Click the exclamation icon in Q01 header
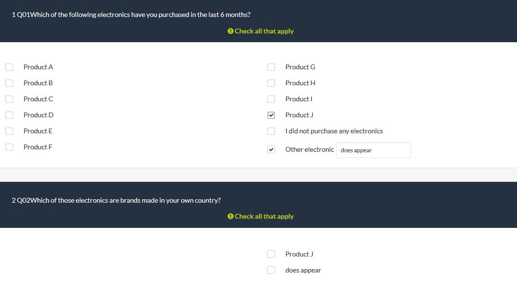Image resolution: width=517 pixels, height=288 pixels. (x=230, y=31)
